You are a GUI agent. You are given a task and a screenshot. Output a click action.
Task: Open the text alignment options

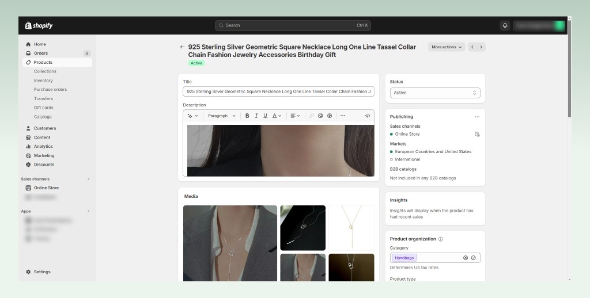[x=295, y=116]
